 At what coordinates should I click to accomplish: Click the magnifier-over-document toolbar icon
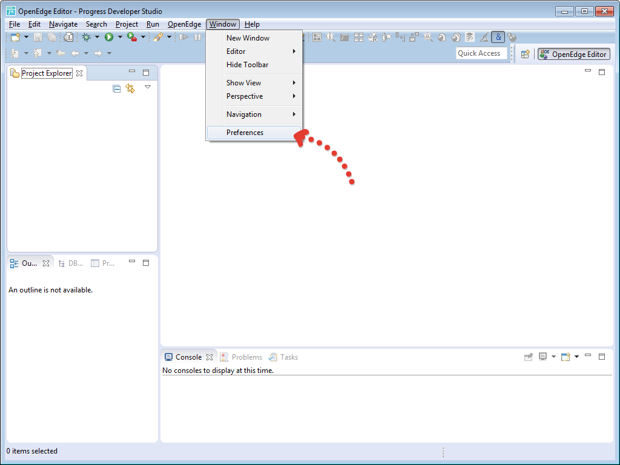pyautogui.click(x=68, y=37)
